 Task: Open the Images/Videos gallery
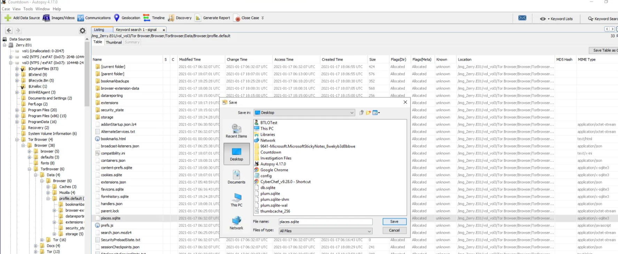[59, 18]
